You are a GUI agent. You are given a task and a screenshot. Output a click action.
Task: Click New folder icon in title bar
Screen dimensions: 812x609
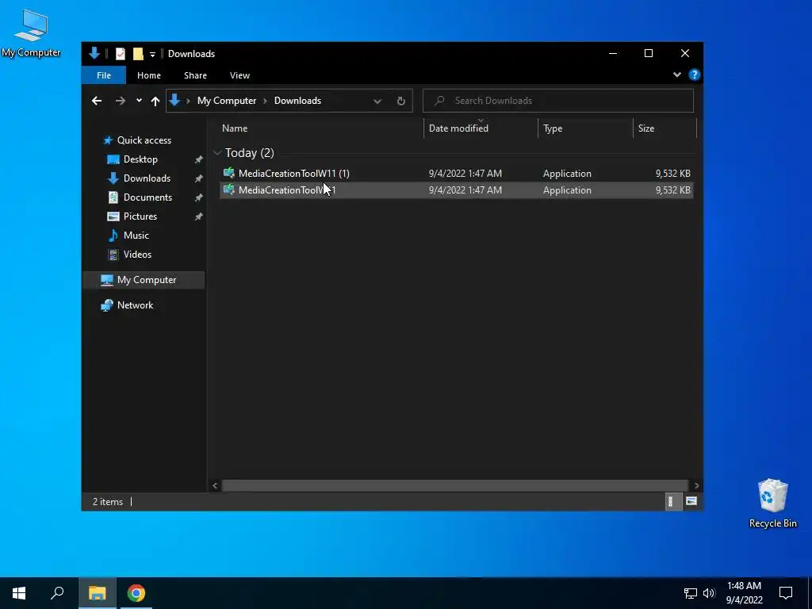[x=138, y=53]
